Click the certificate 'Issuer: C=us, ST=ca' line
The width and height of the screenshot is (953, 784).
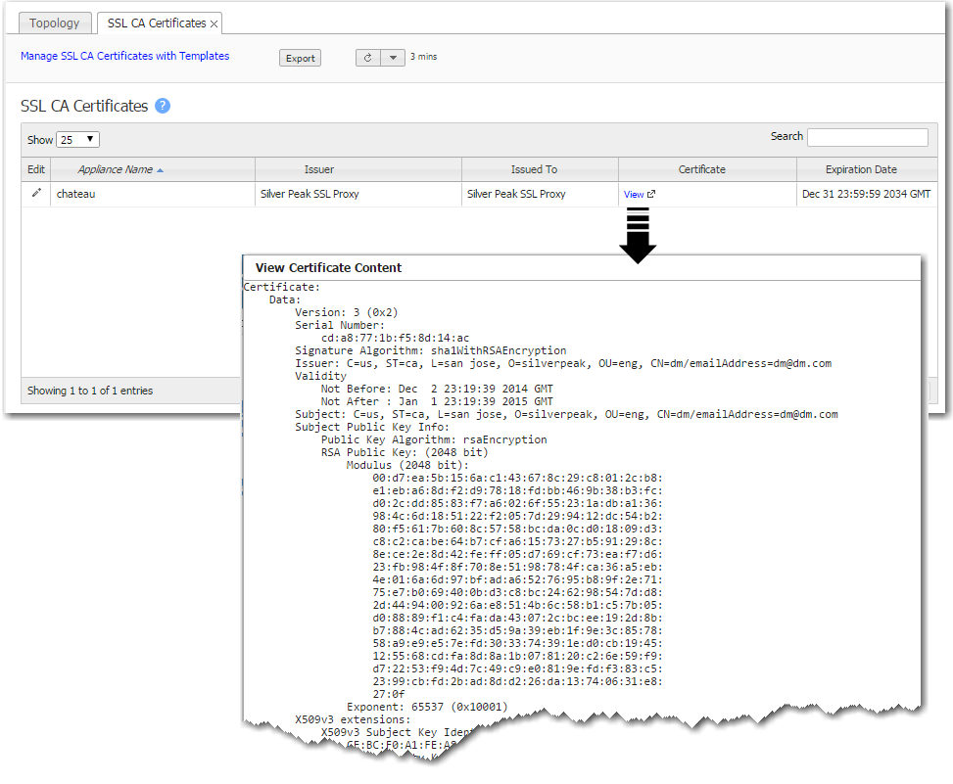point(563,363)
